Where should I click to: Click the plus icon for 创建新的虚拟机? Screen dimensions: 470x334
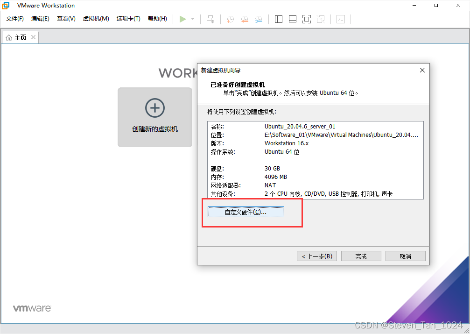click(x=155, y=108)
